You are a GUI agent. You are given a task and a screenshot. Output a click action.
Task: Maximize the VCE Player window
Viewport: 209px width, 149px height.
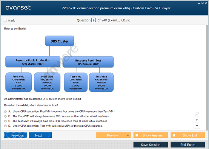point(202,3)
